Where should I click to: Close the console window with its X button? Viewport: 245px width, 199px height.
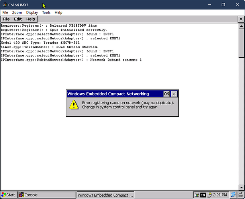(x=241, y=19)
